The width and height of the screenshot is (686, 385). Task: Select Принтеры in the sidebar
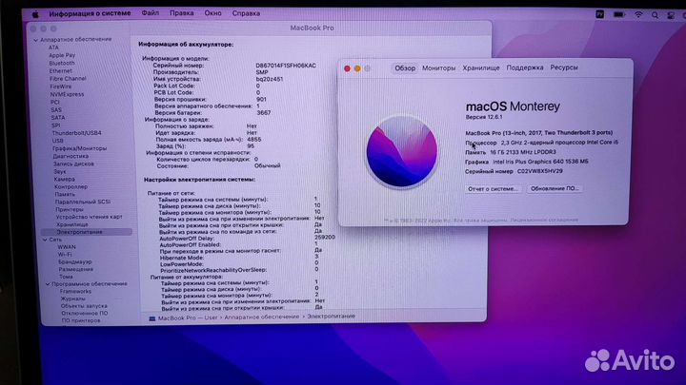click(x=70, y=209)
